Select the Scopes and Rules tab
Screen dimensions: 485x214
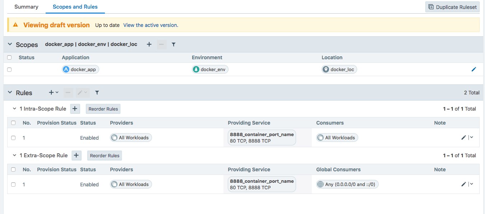coord(75,7)
